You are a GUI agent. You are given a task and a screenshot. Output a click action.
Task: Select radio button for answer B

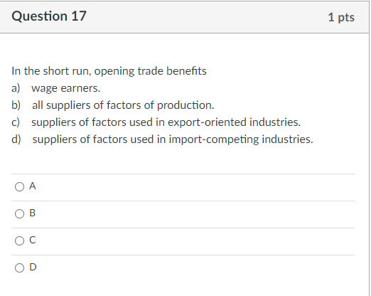[x=19, y=213]
